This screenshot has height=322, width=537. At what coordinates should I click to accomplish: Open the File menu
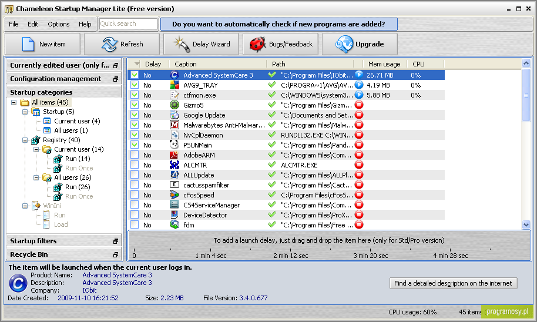pyautogui.click(x=14, y=24)
